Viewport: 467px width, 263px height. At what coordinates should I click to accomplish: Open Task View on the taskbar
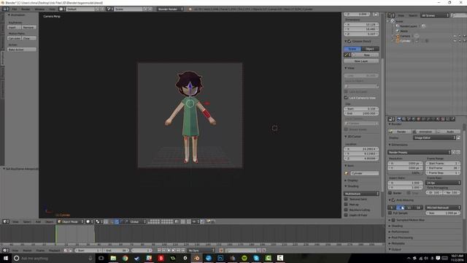(x=101, y=258)
